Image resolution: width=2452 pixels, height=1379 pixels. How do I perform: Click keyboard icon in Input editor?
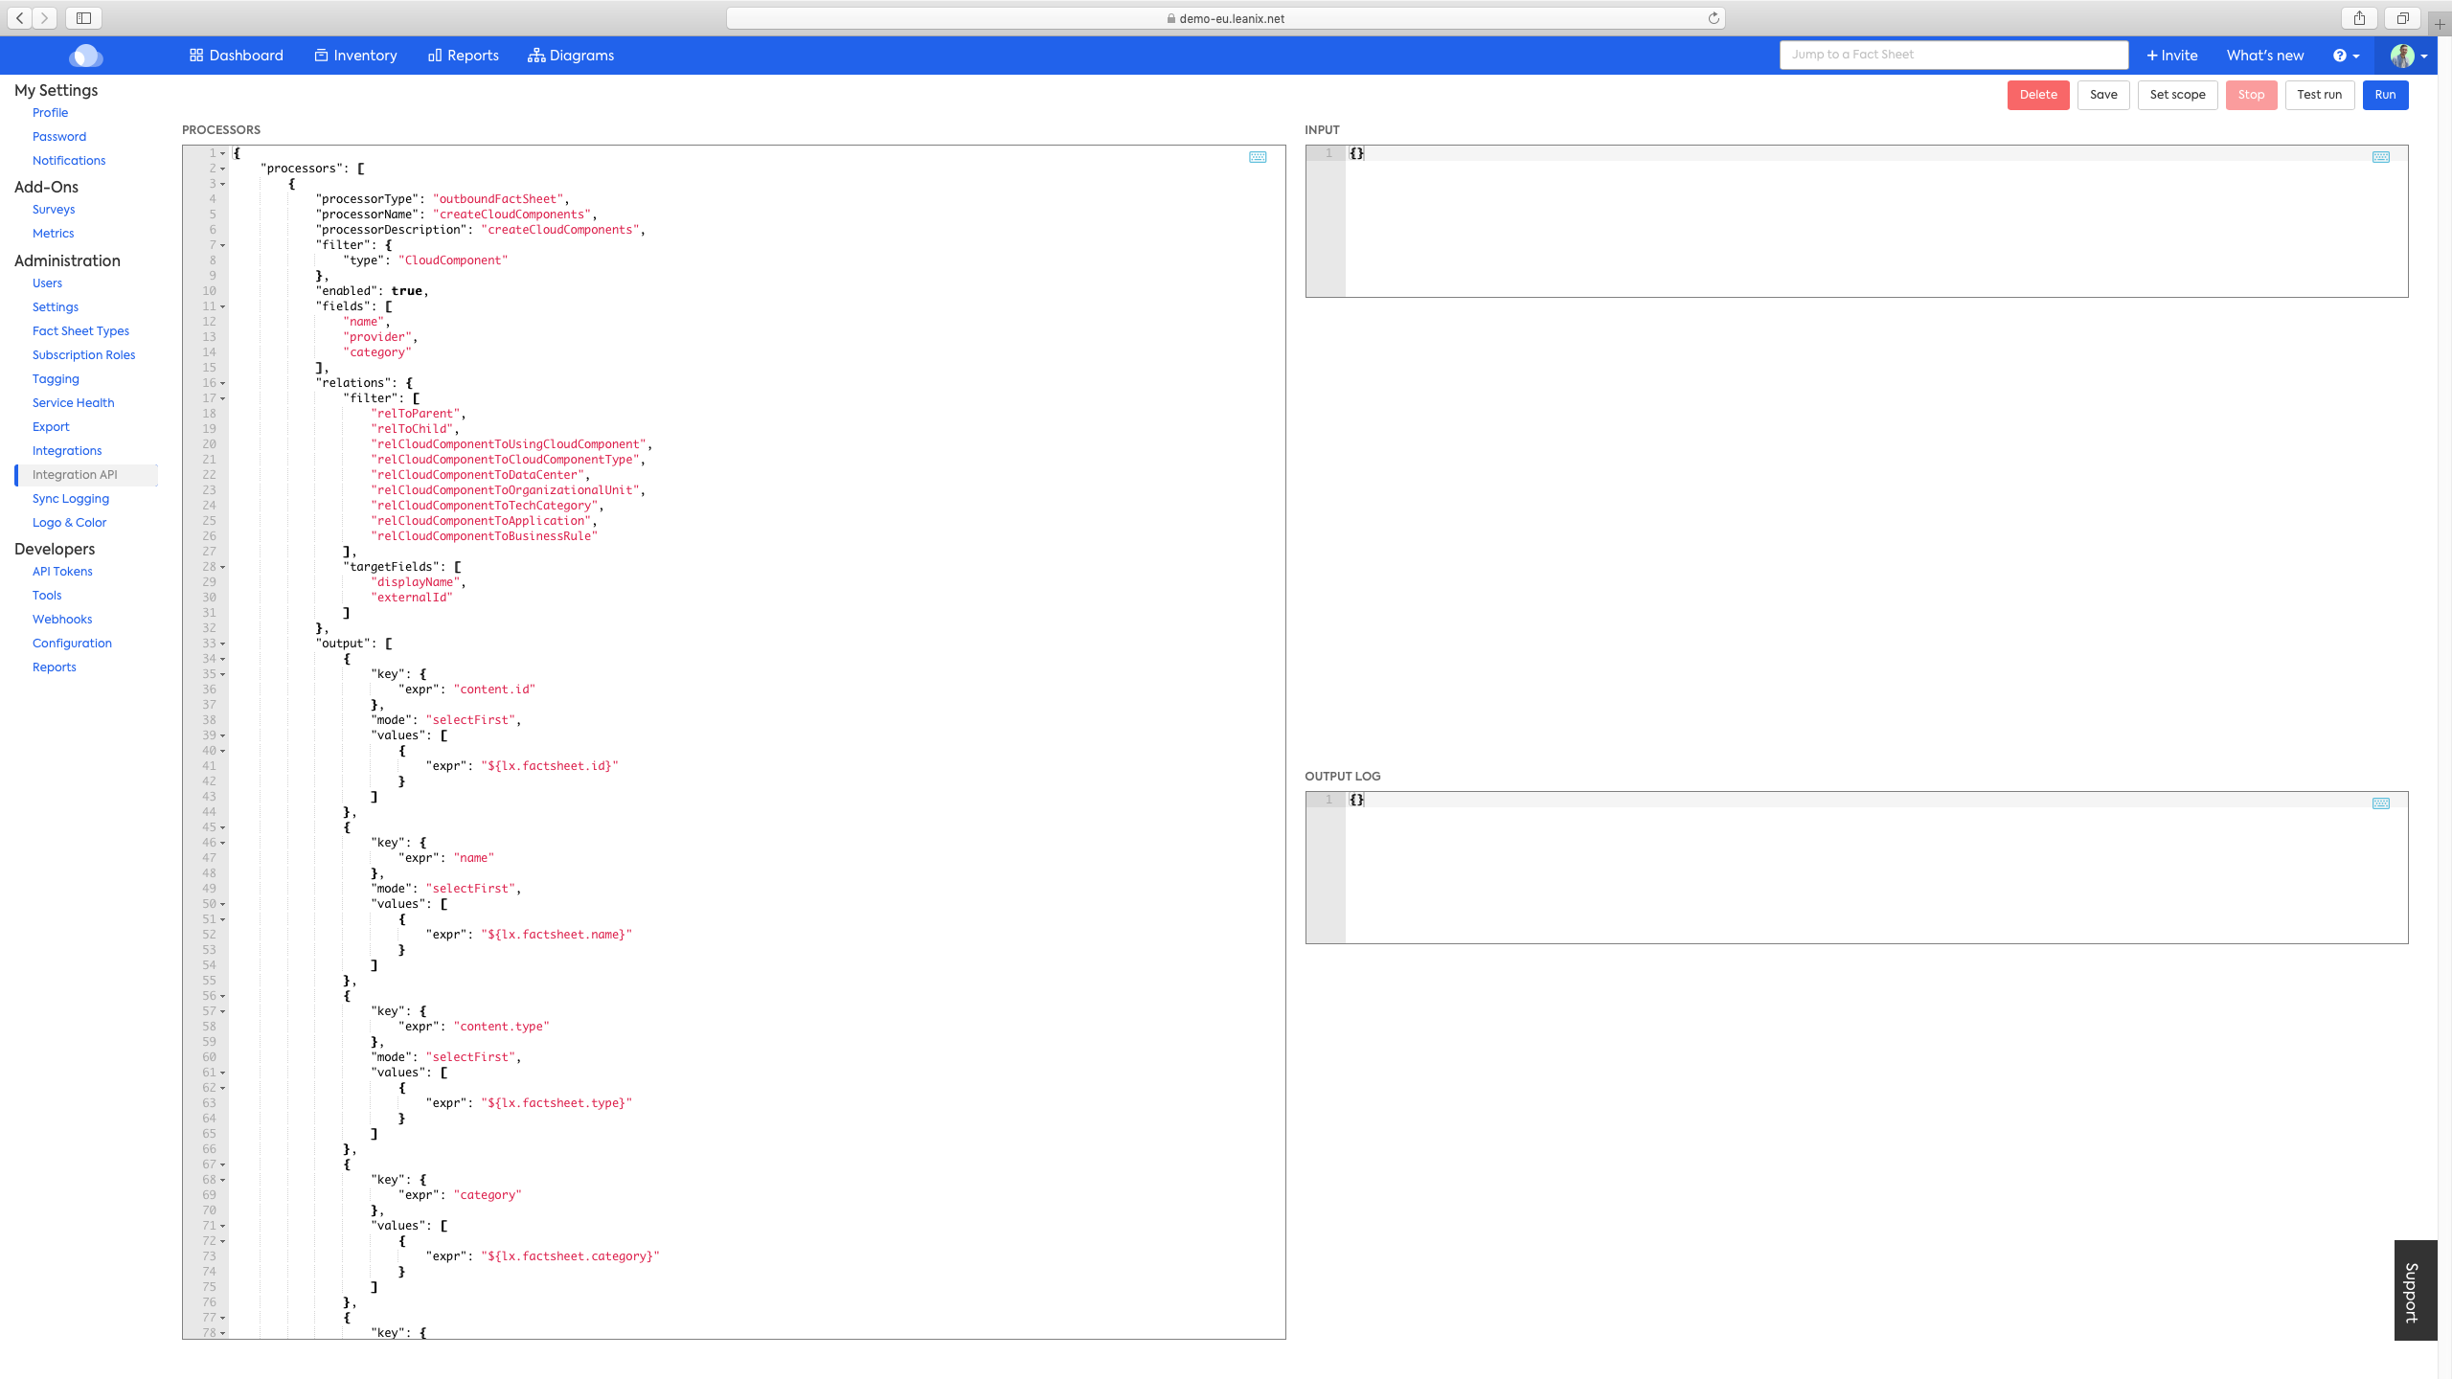(x=2380, y=157)
